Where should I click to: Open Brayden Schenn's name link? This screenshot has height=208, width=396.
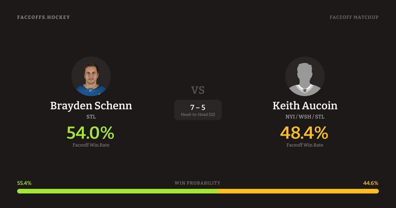tap(91, 106)
